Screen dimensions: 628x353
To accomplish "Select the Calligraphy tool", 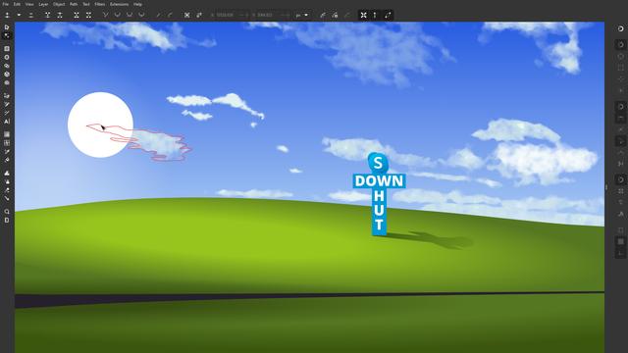I will point(7,113).
